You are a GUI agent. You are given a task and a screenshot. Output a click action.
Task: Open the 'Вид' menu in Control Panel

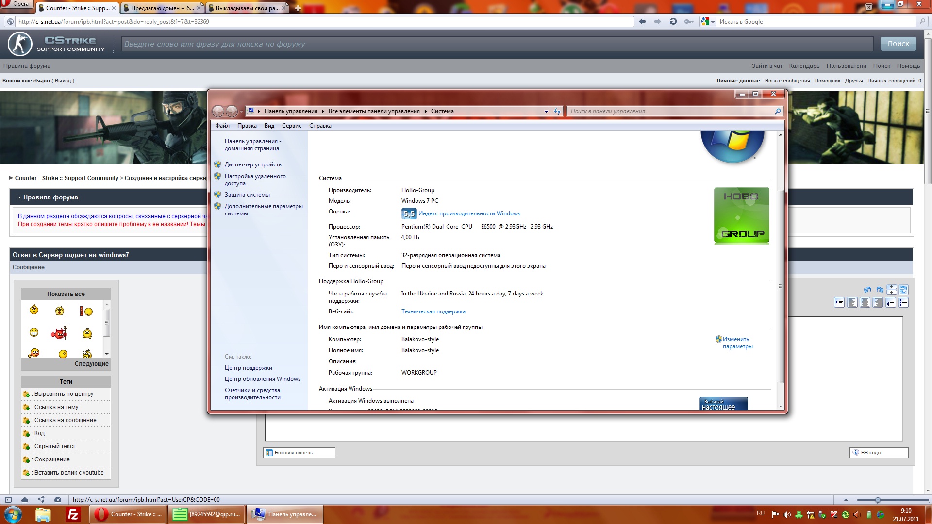269,126
